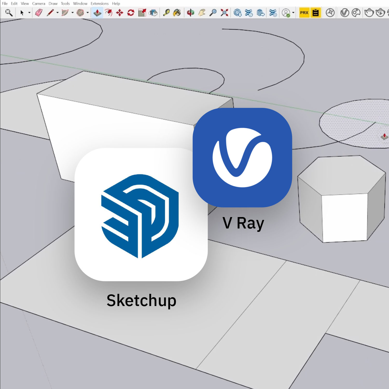Open the Arc tool dropdown arrow
This screenshot has height=389, width=389.
[73, 12]
